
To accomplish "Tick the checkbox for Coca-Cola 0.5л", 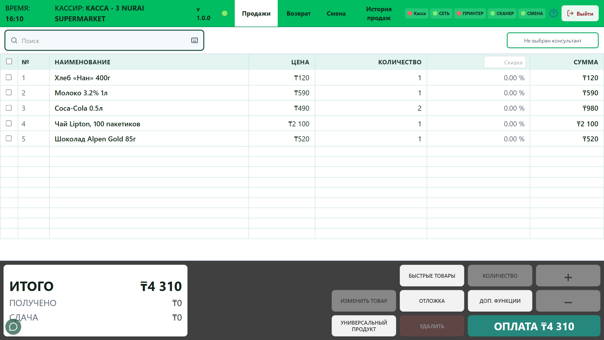I will [9, 108].
